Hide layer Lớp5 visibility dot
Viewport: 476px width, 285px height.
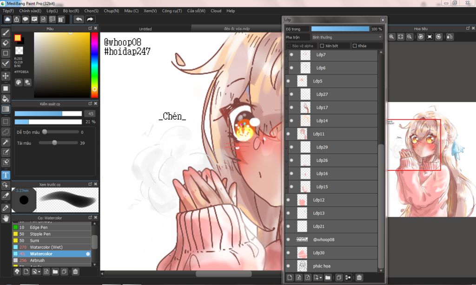(288, 81)
